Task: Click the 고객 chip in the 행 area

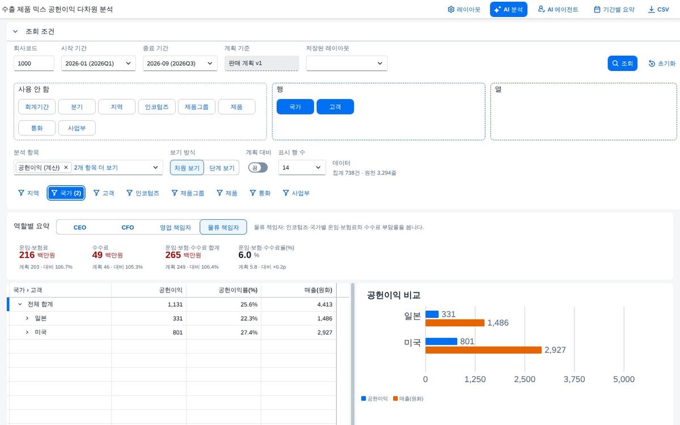Action: [335, 107]
